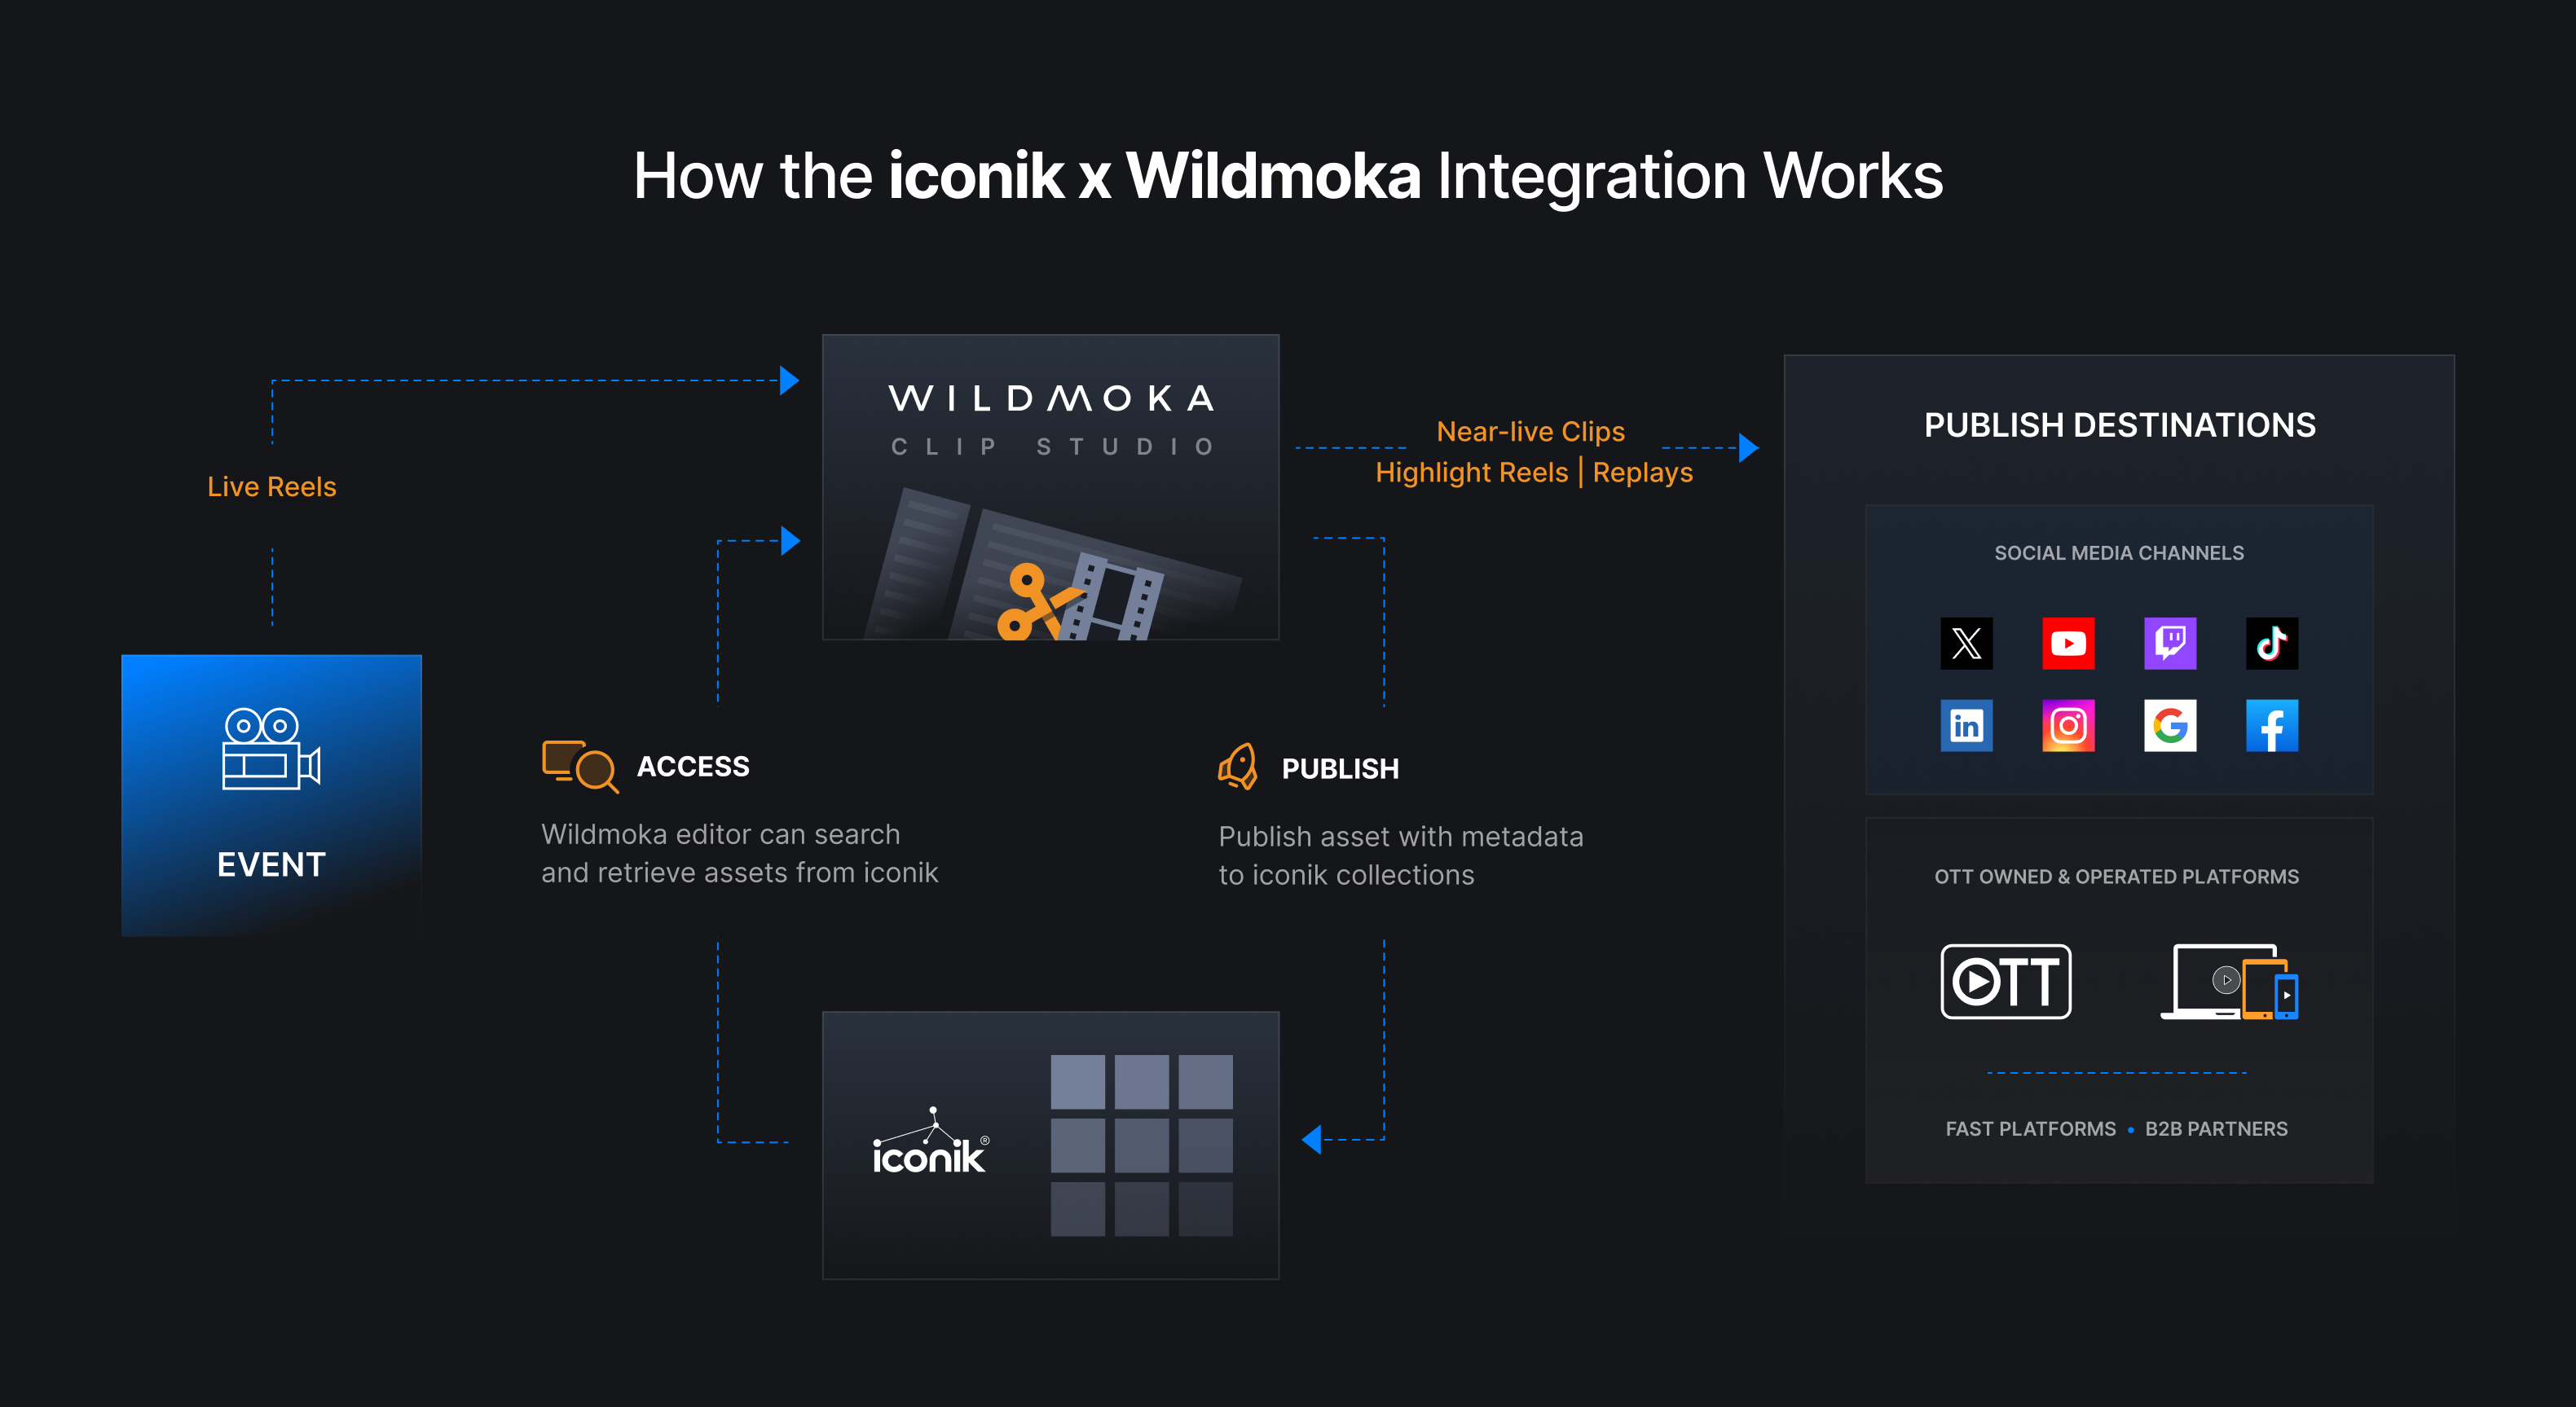Click the PUBLISH rocket icon

(1238, 767)
